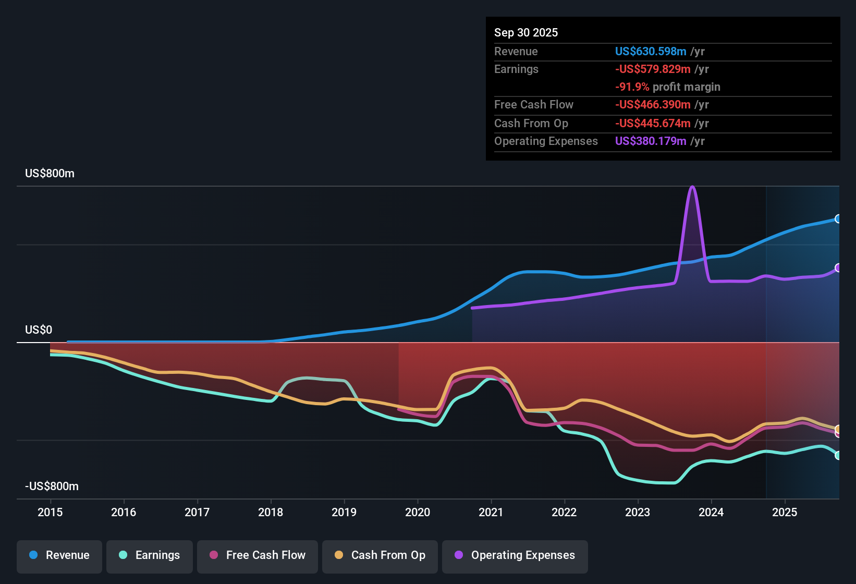Click the -91.9% profit margin text
The width and height of the screenshot is (856, 584).
tap(668, 87)
